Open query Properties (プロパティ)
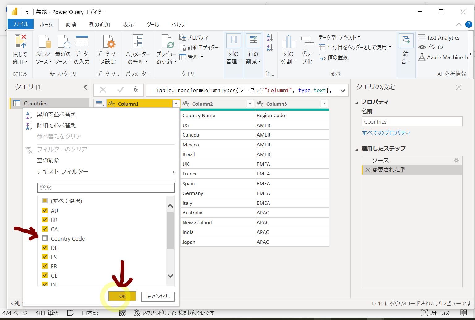This screenshot has width=475, height=320. click(x=194, y=37)
